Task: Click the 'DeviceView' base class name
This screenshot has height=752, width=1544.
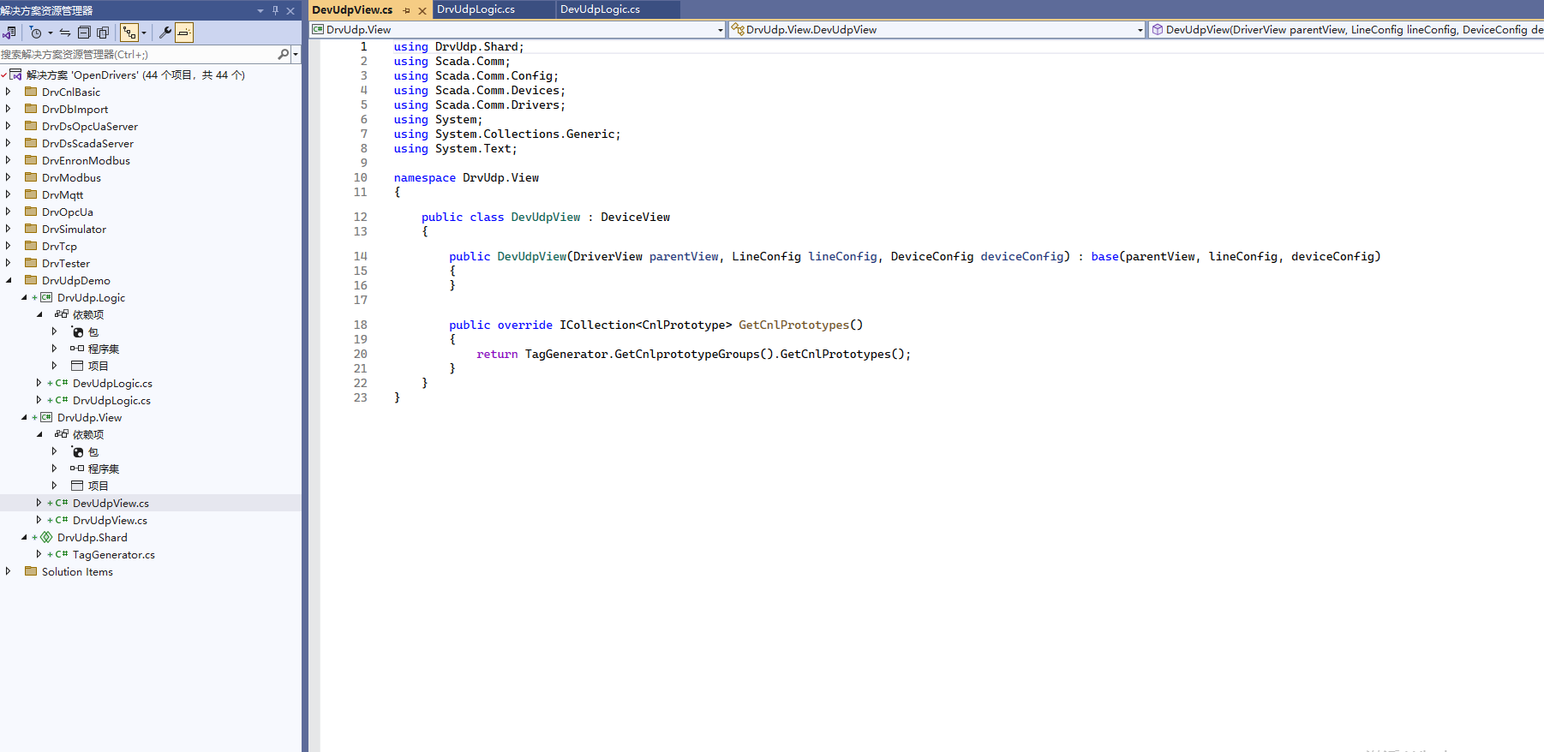Action: click(635, 218)
